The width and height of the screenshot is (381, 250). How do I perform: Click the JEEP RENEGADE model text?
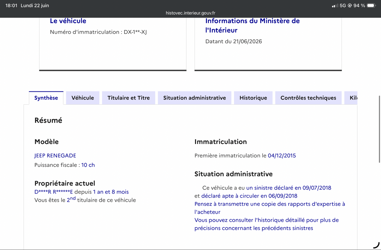click(x=55, y=155)
